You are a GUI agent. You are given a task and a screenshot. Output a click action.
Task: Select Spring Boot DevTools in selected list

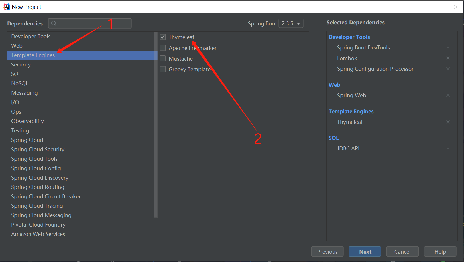pyautogui.click(x=363, y=47)
